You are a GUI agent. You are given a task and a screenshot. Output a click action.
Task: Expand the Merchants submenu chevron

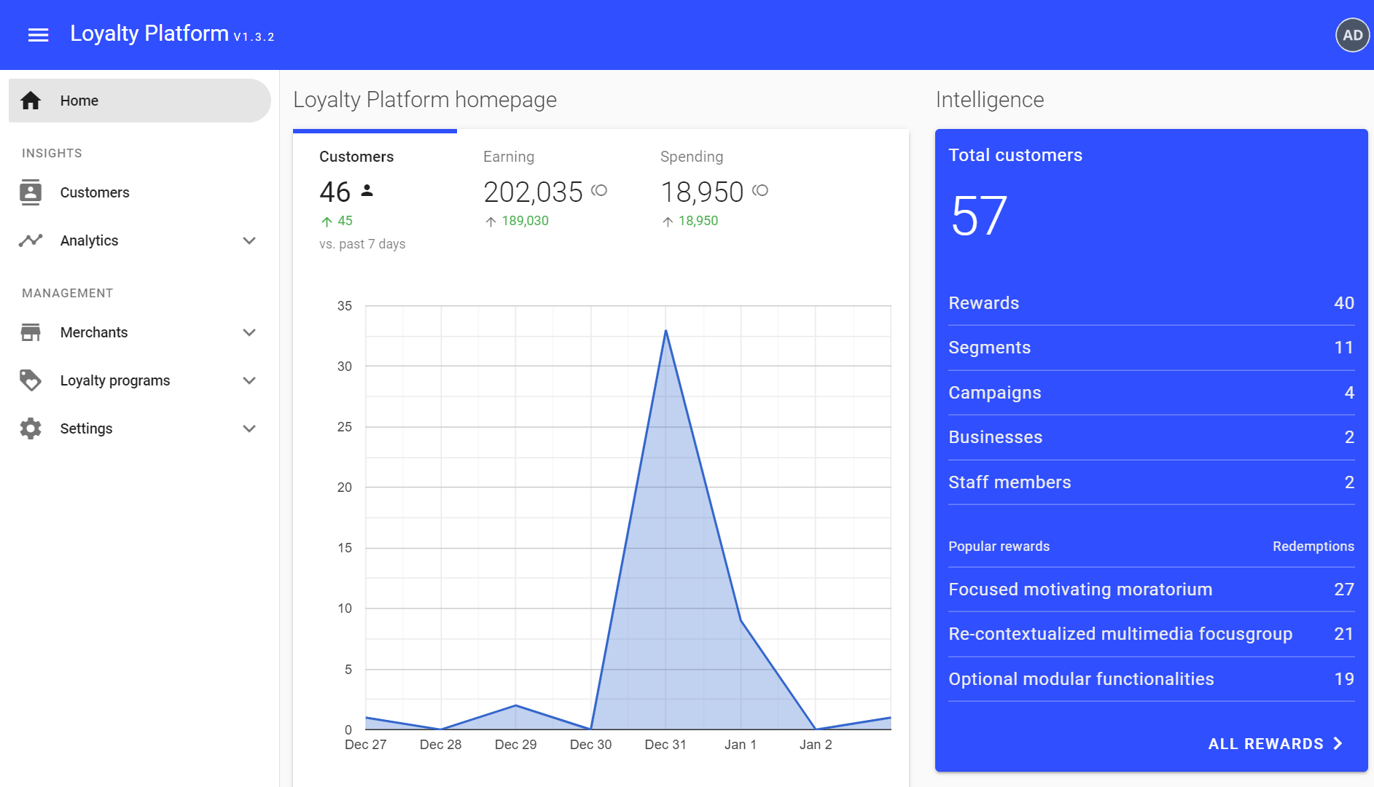(x=249, y=332)
